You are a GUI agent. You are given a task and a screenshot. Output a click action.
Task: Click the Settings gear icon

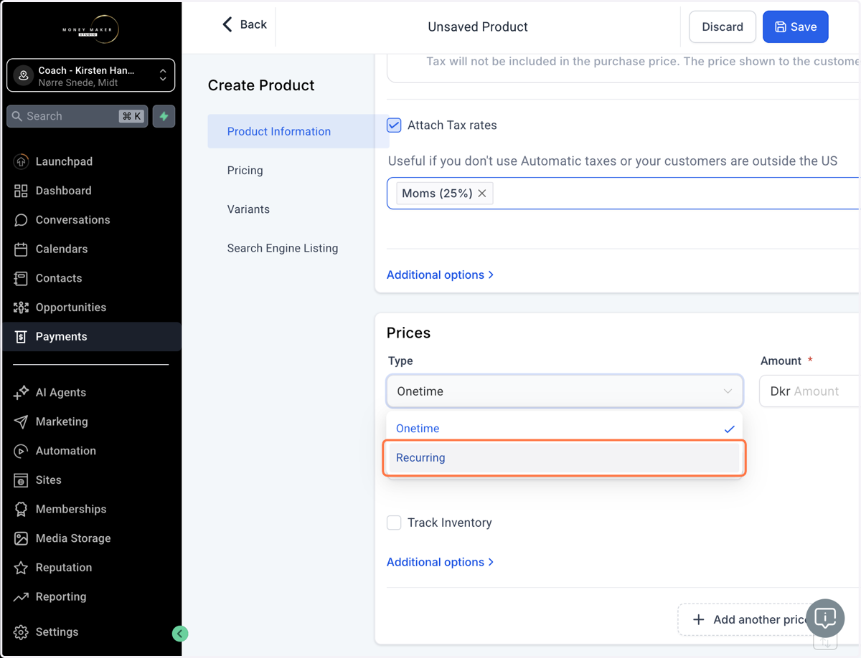pyautogui.click(x=21, y=632)
